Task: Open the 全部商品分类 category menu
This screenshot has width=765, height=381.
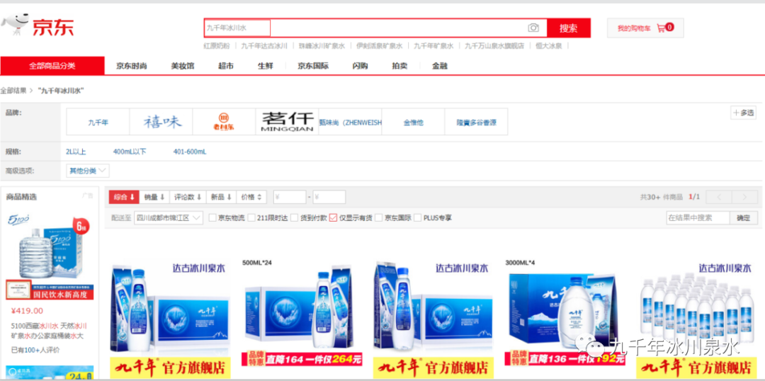Action: point(52,66)
